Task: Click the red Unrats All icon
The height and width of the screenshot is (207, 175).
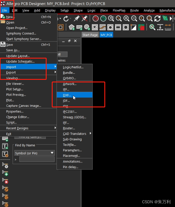Action: click(x=96, y=18)
